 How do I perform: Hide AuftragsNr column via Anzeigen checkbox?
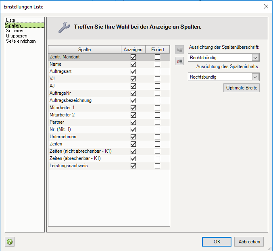coord(133,93)
